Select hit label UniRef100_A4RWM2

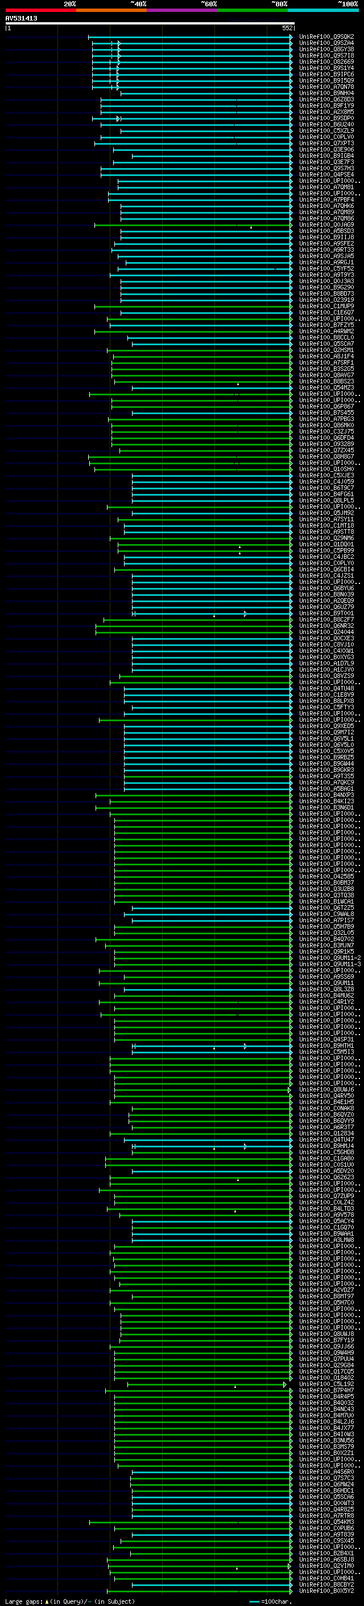point(326,331)
